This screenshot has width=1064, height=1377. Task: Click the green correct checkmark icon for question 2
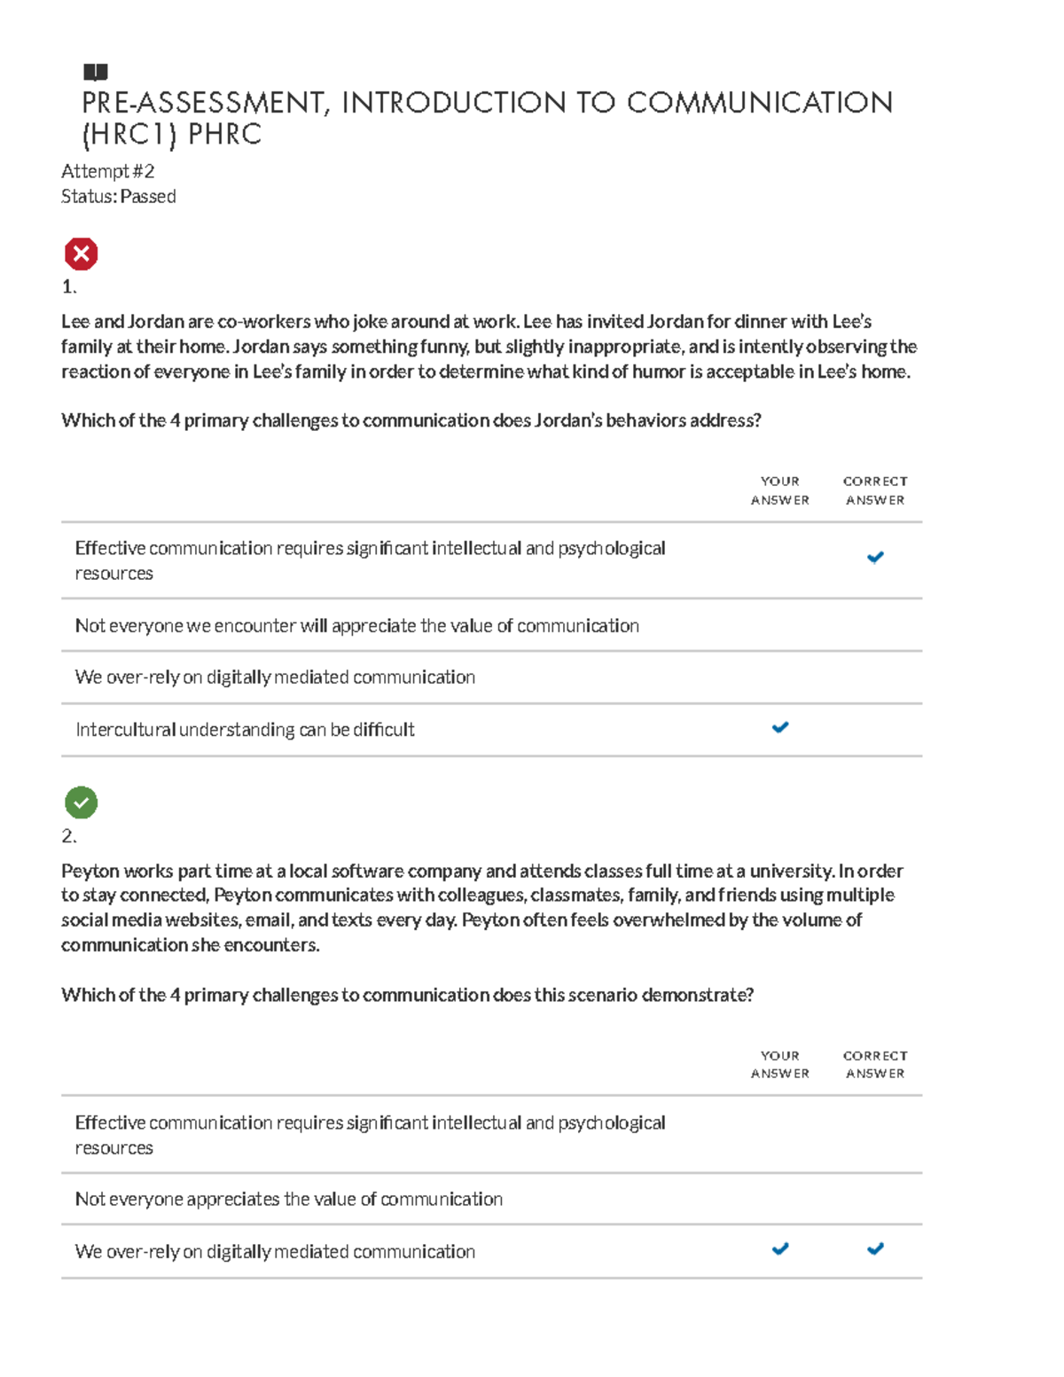pyautogui.click(x=81, y=803)
